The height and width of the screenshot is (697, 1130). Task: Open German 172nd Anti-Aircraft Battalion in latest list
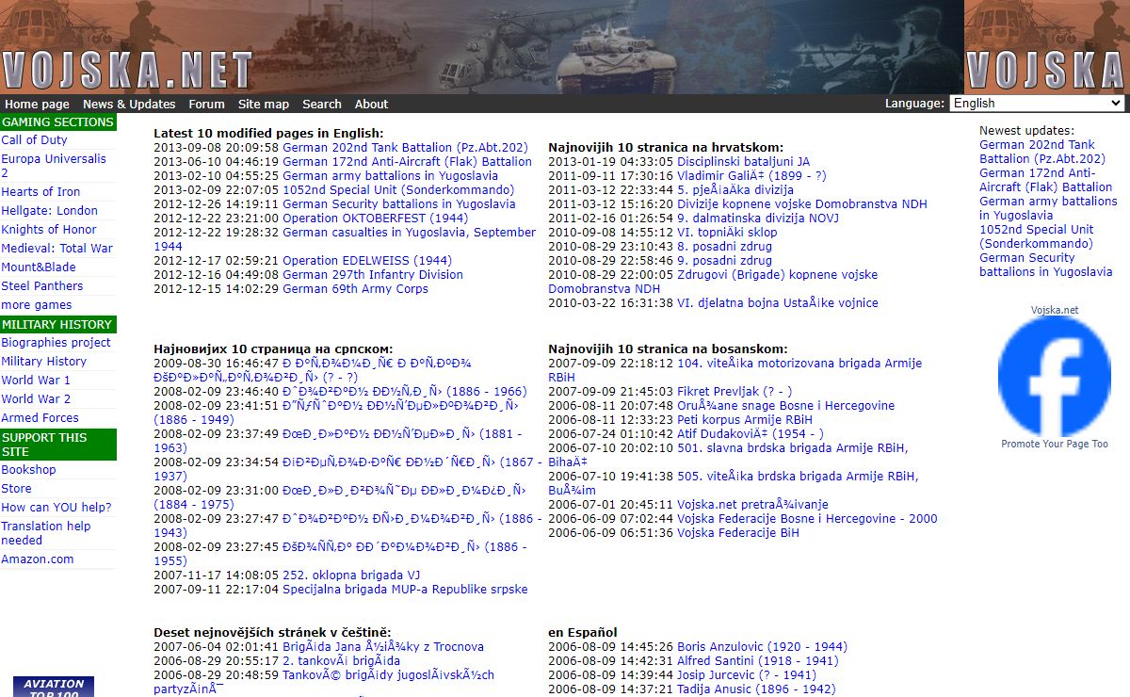coord(407,162)
